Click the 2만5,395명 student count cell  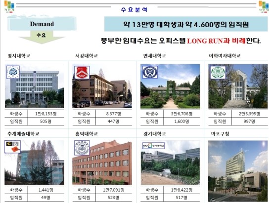249,114
